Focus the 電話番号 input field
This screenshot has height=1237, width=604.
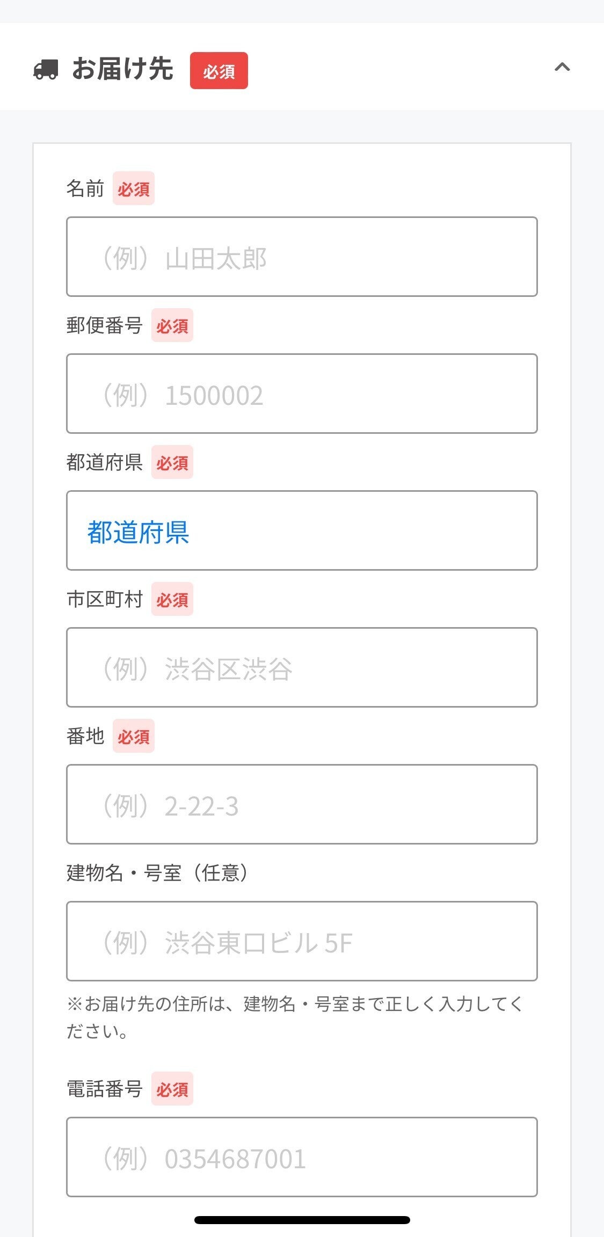point(302,1157)
